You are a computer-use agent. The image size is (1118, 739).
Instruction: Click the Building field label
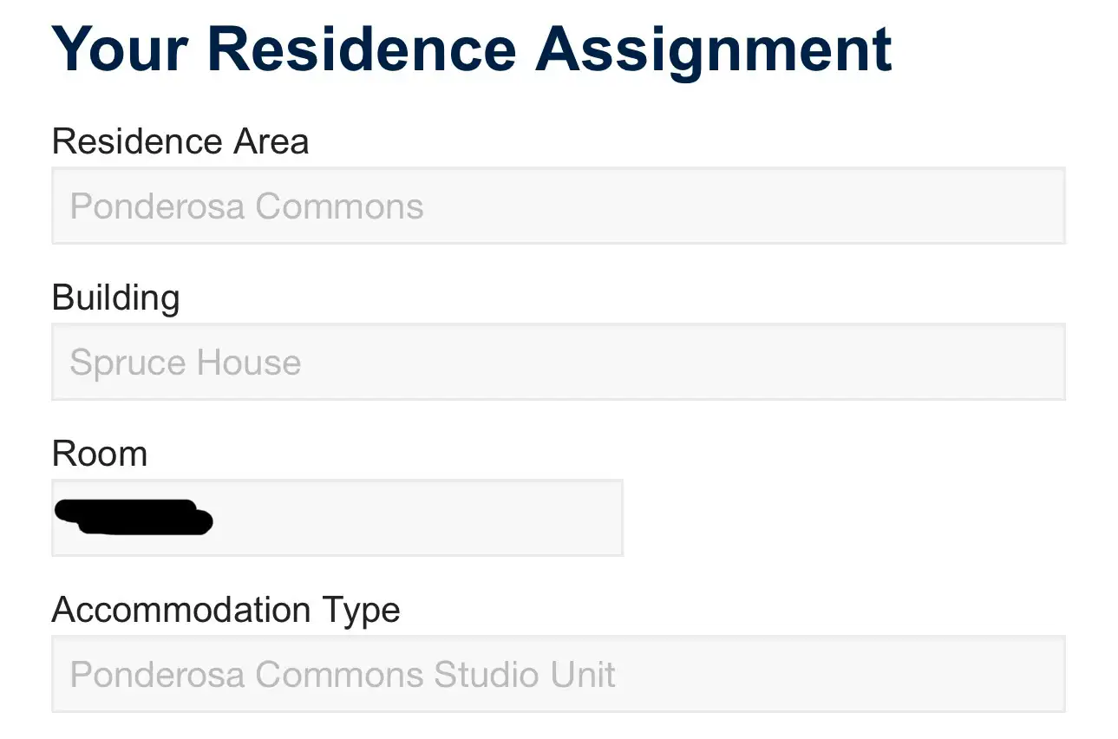click(x=116, y=298)
